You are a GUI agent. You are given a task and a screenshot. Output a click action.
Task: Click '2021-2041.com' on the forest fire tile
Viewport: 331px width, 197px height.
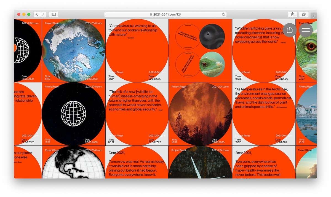point(220,87)
